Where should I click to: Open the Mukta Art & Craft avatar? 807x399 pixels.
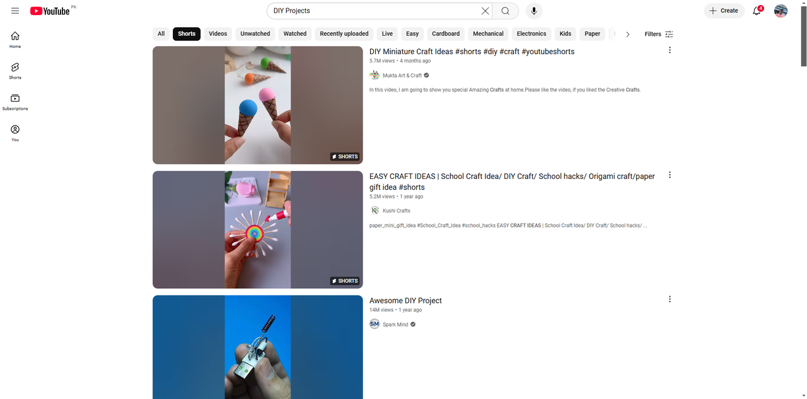pyautogui.click(x=374, y=75)
